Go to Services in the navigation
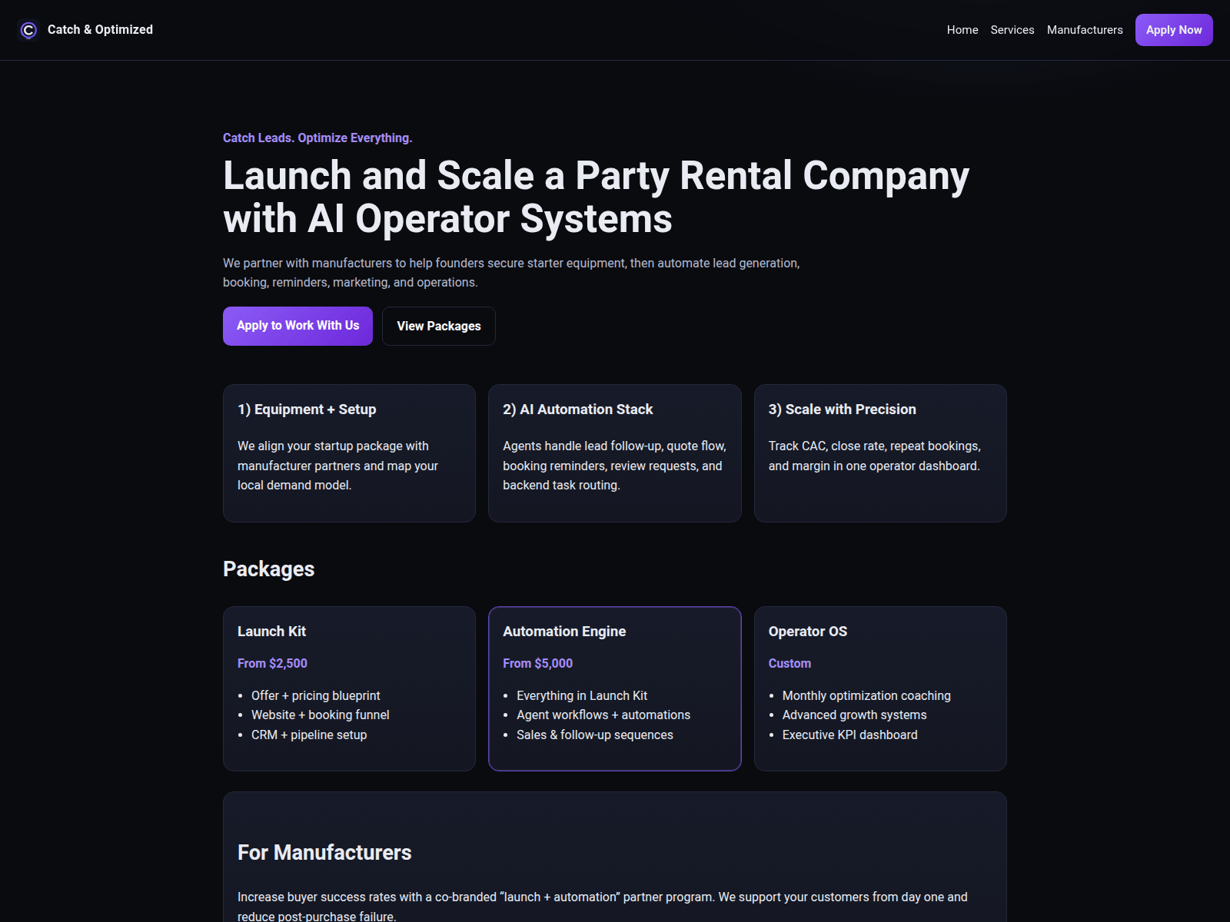Viewport: 1230px width, 922px height. 1012,30
